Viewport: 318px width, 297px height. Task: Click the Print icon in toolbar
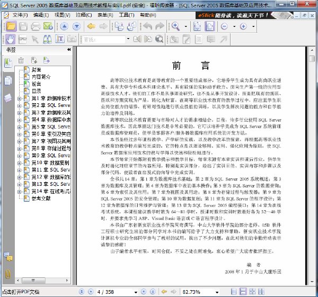click(x=36, y=26)
